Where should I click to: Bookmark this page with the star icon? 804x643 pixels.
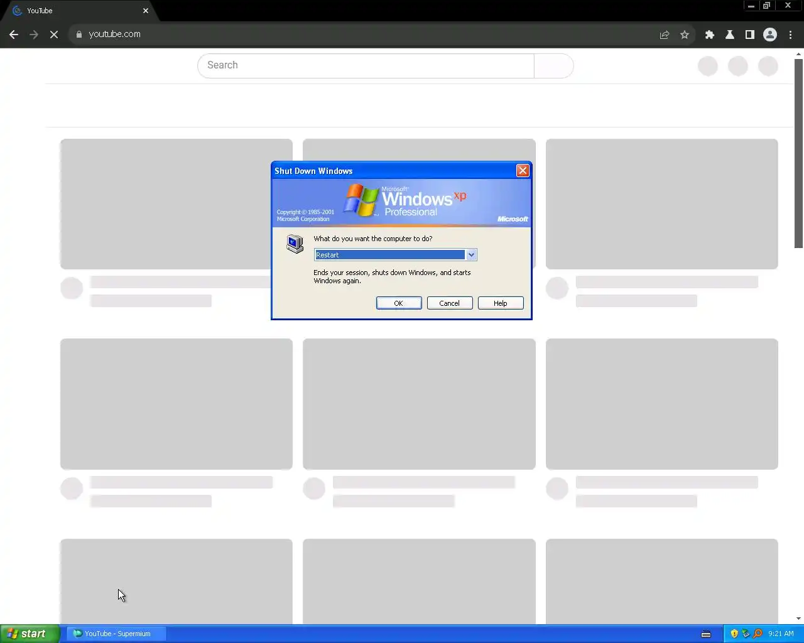(x=685, y=35)
